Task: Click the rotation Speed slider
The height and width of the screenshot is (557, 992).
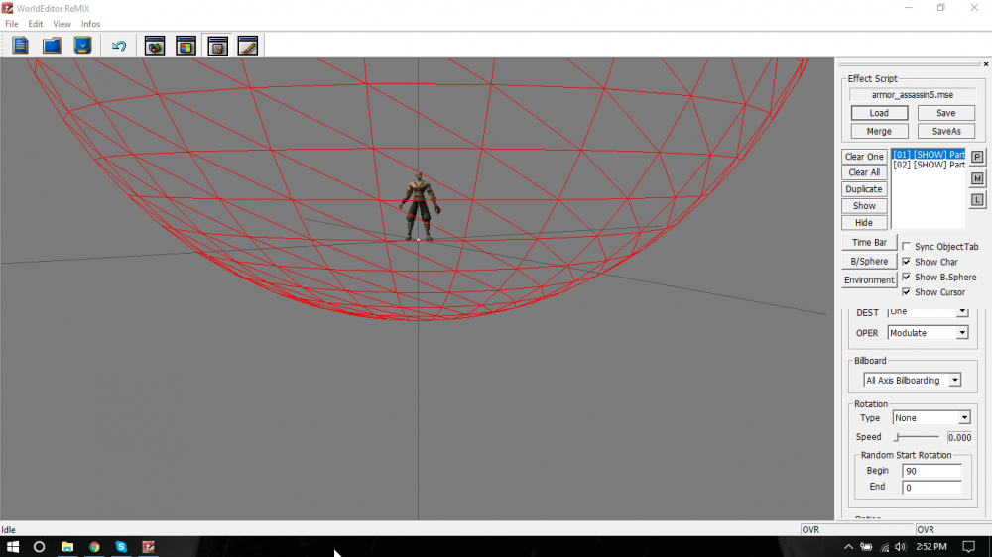Action: (x=916, y=437)
